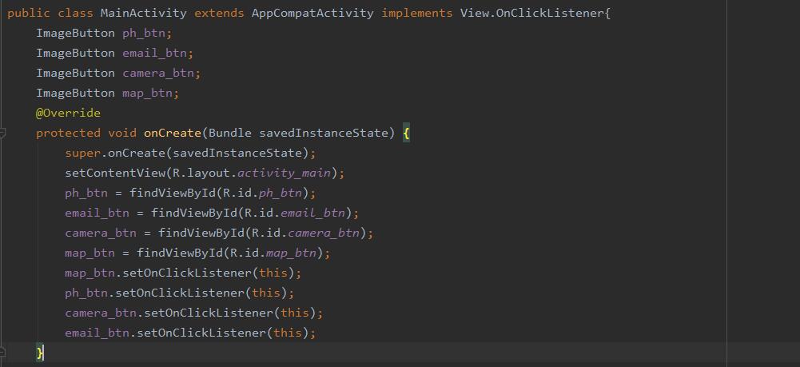This screenshot has height=367, width=800.
Task: Click the 'extends' keyword
Action: pyautogui.click(x=219, y=14)
